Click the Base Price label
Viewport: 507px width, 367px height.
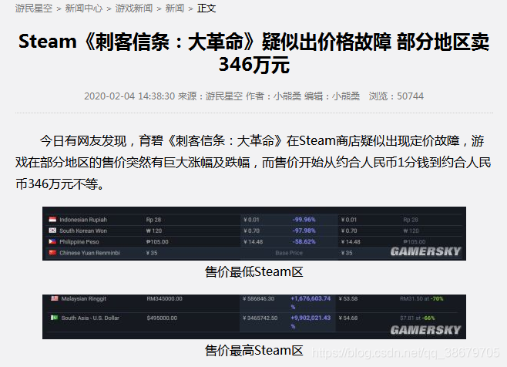[289, 253]
